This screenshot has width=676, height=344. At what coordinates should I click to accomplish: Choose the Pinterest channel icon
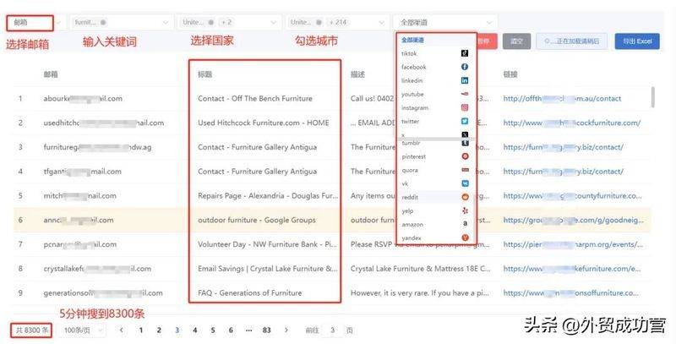pyautogui.click(x=465, y=156)
